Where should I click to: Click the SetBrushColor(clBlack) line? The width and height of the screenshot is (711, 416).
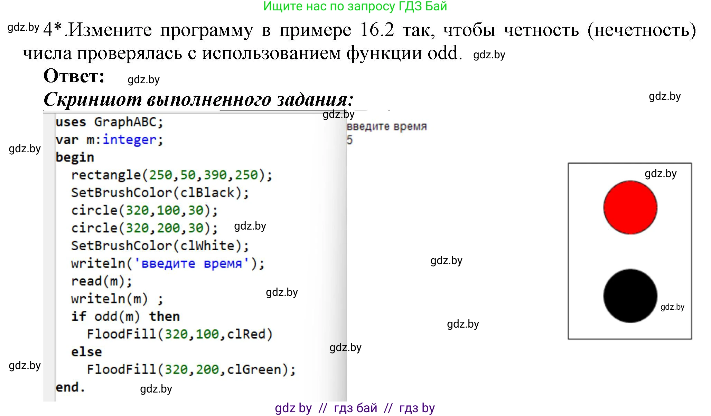pos(160,193)
